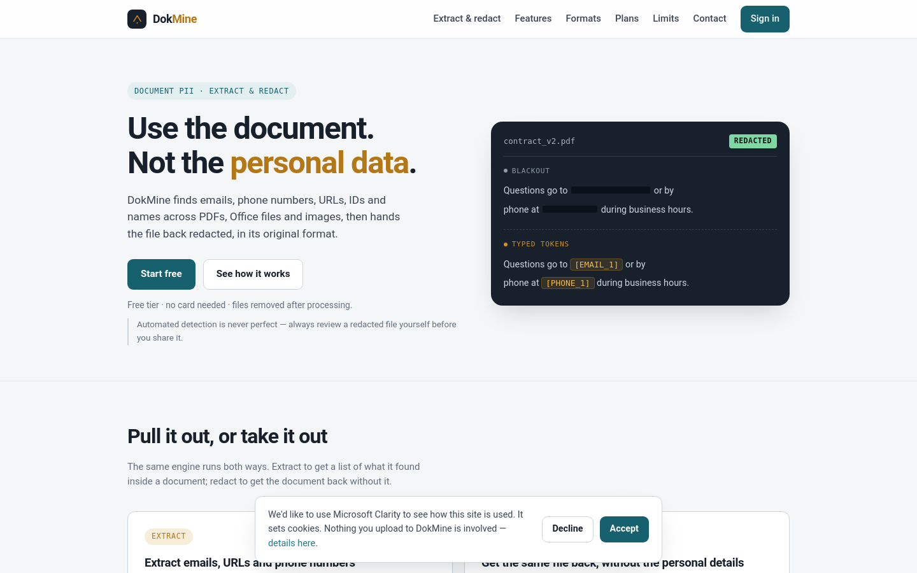Open the Formats nav link
917x573 pixels.
point(583,18)
